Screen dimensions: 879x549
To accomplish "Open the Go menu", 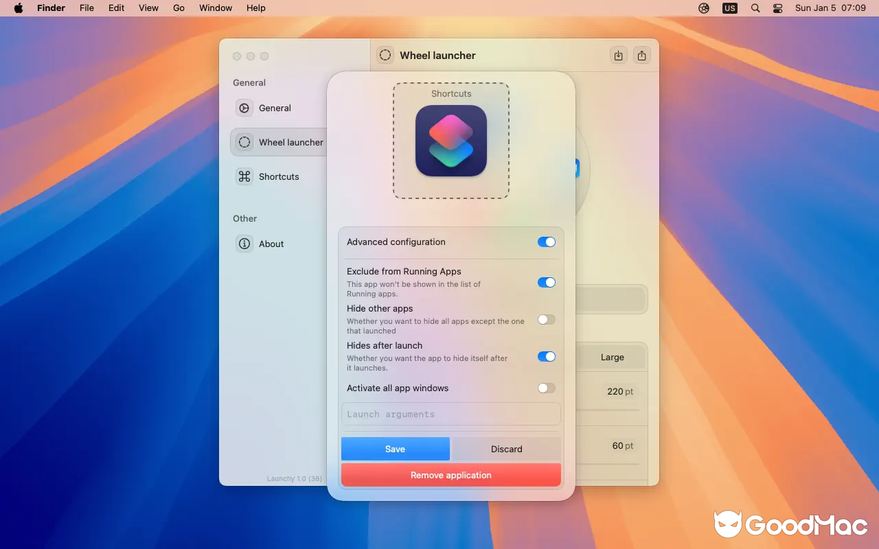I will [179, 8].
